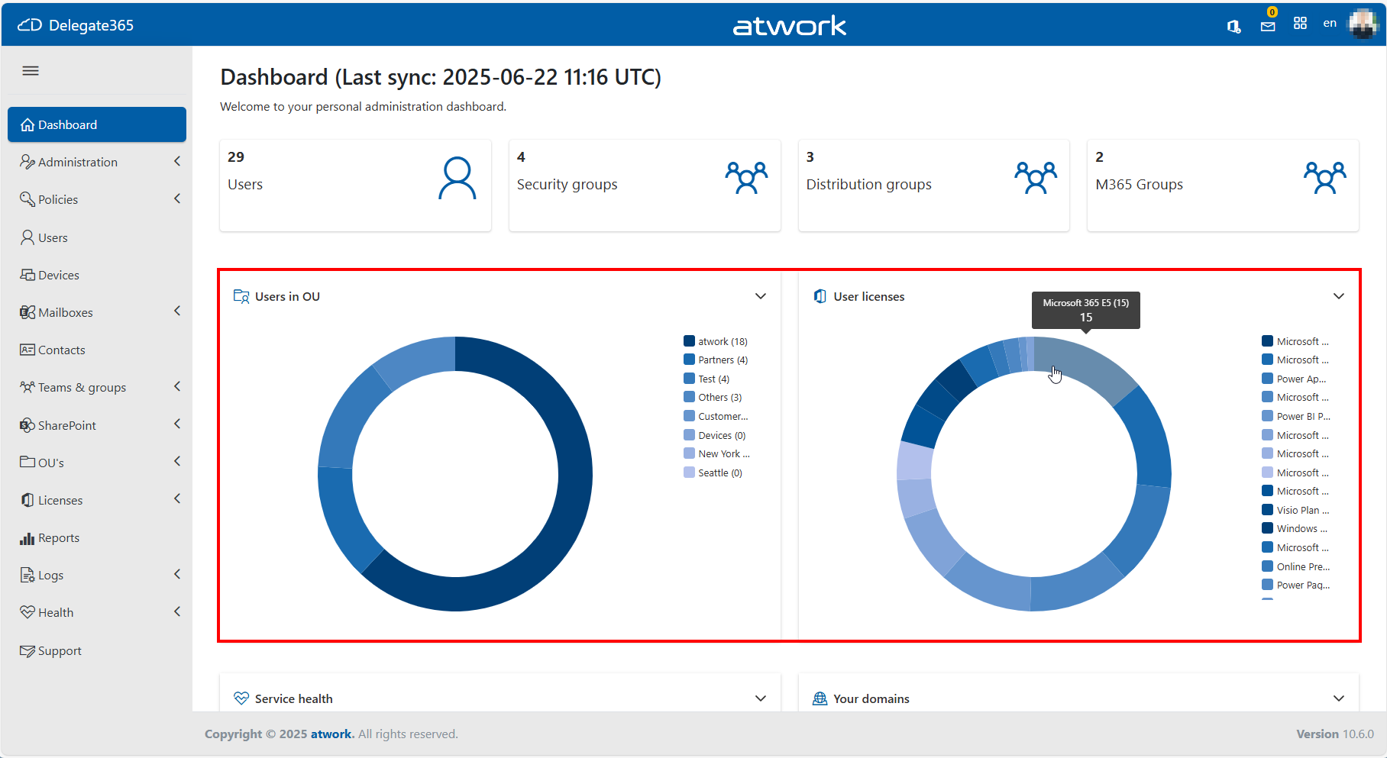Collapse the Users in OU panel
This screenshot has width=1387, height=758.
tap(761, 296)
